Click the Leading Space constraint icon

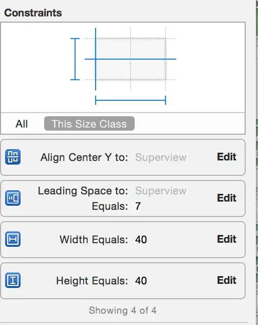pyautogui.click(x=13, y=198)
